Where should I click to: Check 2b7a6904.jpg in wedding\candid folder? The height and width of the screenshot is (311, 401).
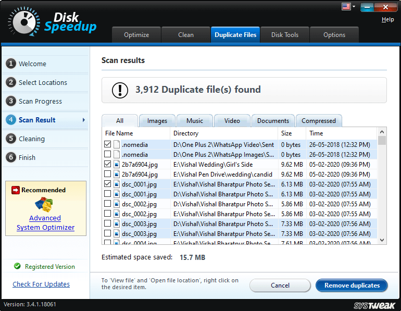tap(107, 174)
